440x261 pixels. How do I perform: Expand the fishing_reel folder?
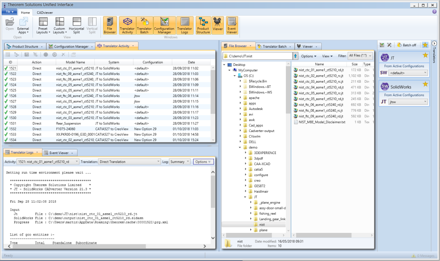[x=251, y=214]
